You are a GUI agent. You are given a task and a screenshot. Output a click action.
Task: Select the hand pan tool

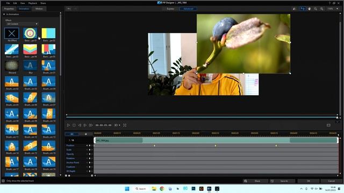click(309, 9)
